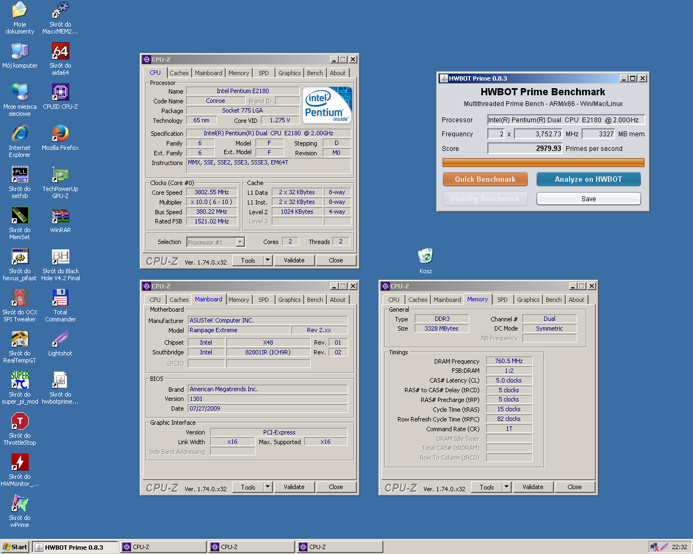
Task: Launch the aida64 shortcut icon
Action: (60, 51)
